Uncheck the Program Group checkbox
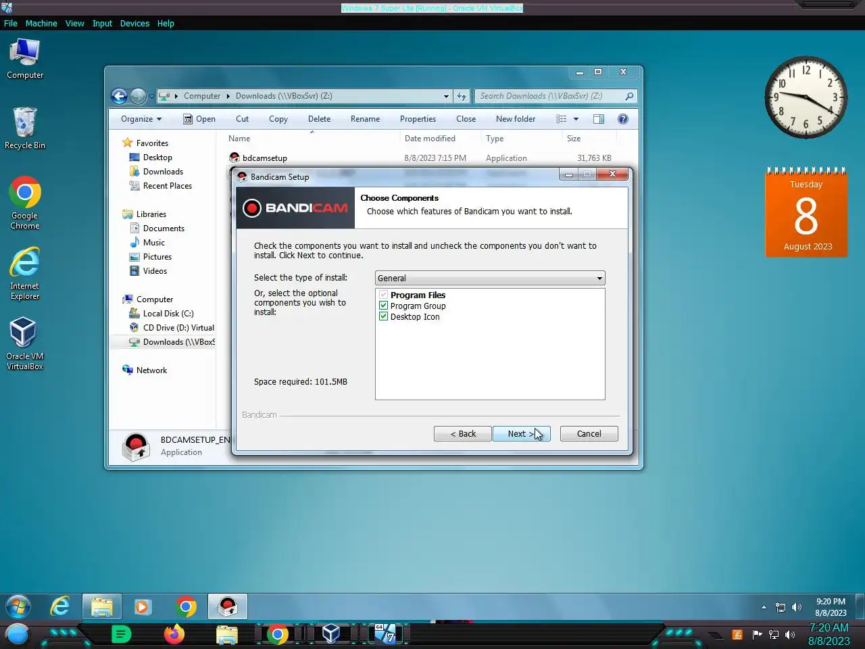Viewport: 865px width, 649px height. [x=383, y=306]
